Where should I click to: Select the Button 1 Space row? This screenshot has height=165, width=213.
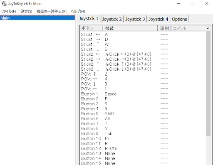pos(143,94)
